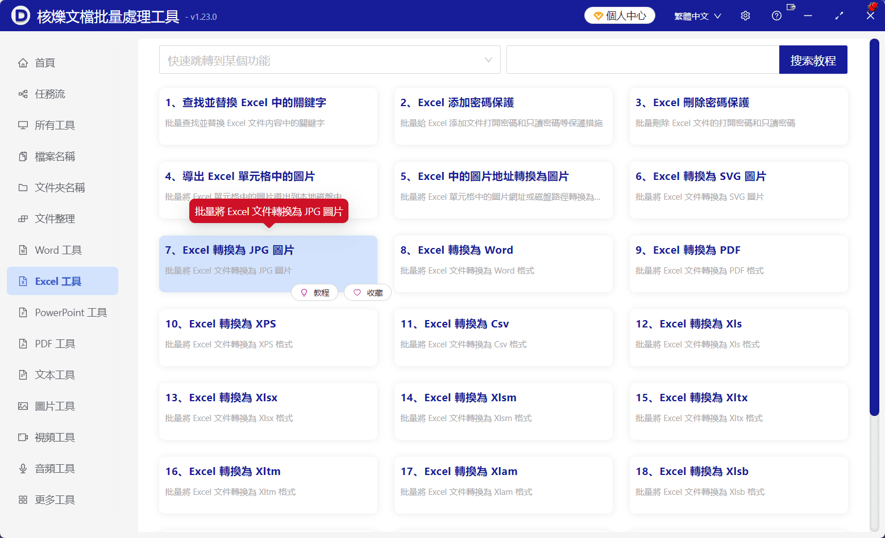Open Excel 刪除密碼保護 card
Viewport: 885px width, 538px height.
tap(739, 116)
